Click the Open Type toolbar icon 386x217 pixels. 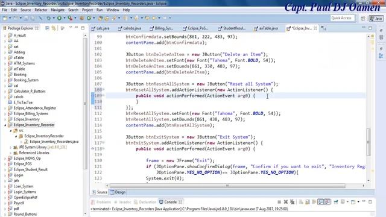pos(101,18)
